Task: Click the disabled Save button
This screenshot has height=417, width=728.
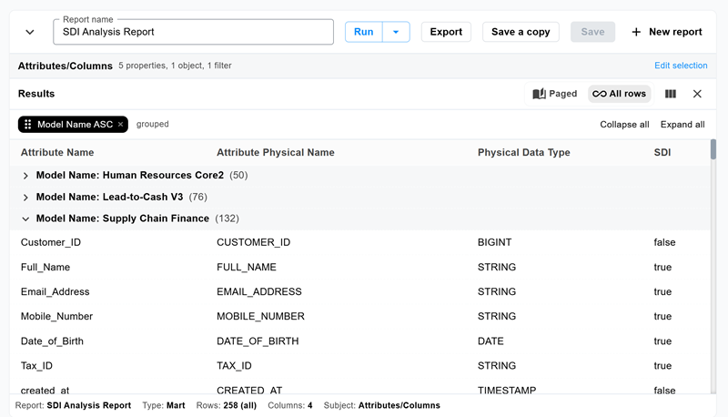Action: point(593,32)
